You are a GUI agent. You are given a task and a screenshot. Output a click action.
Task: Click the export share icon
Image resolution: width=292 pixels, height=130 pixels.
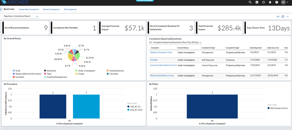pos(283,16)
